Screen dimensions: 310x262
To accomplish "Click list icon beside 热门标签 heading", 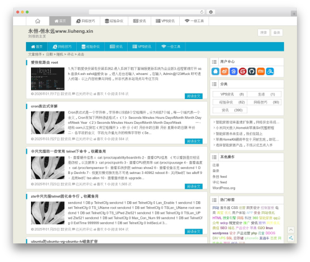I will click(215, 200).
